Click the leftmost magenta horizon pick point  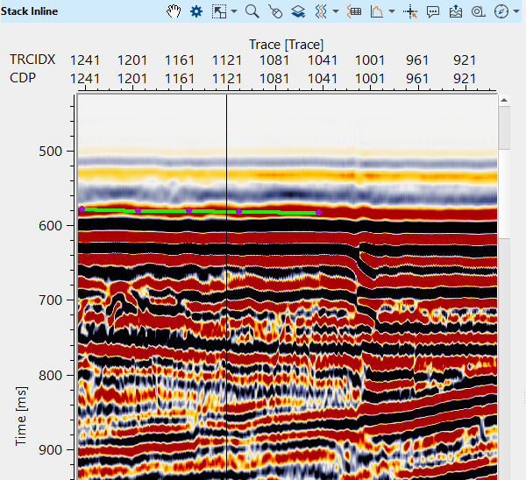pos(82,209)
